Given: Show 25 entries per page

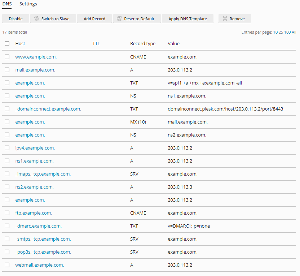Looking at the screenshot, I should 281,33.
